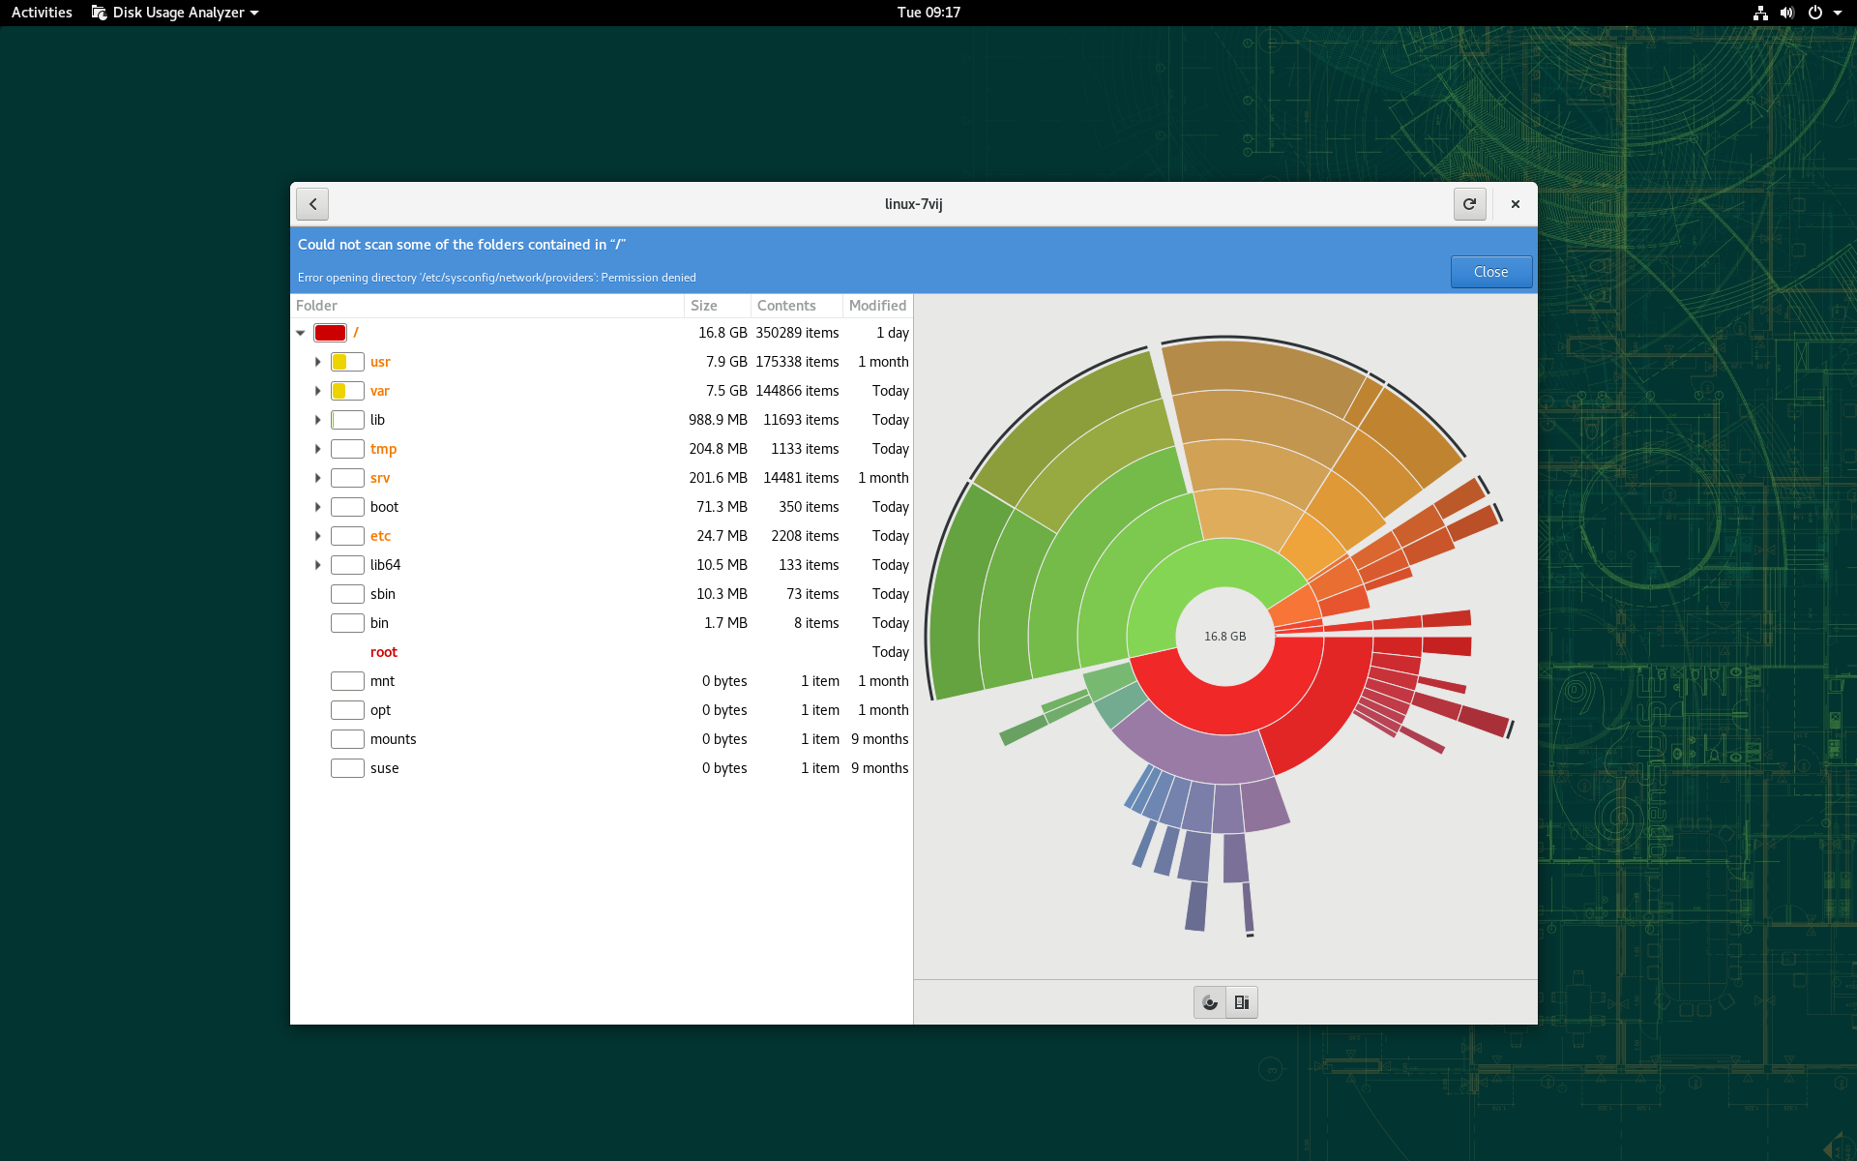Click the power icon in top bar
Image resolution: width=1857 pixels, height=1161 pixels.
1815,13
